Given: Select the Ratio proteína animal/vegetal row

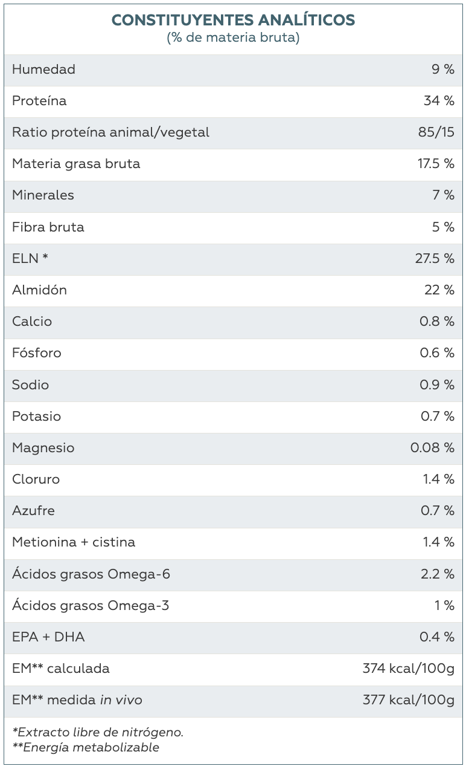Looking at the screenshot, I should coord(233,132).
